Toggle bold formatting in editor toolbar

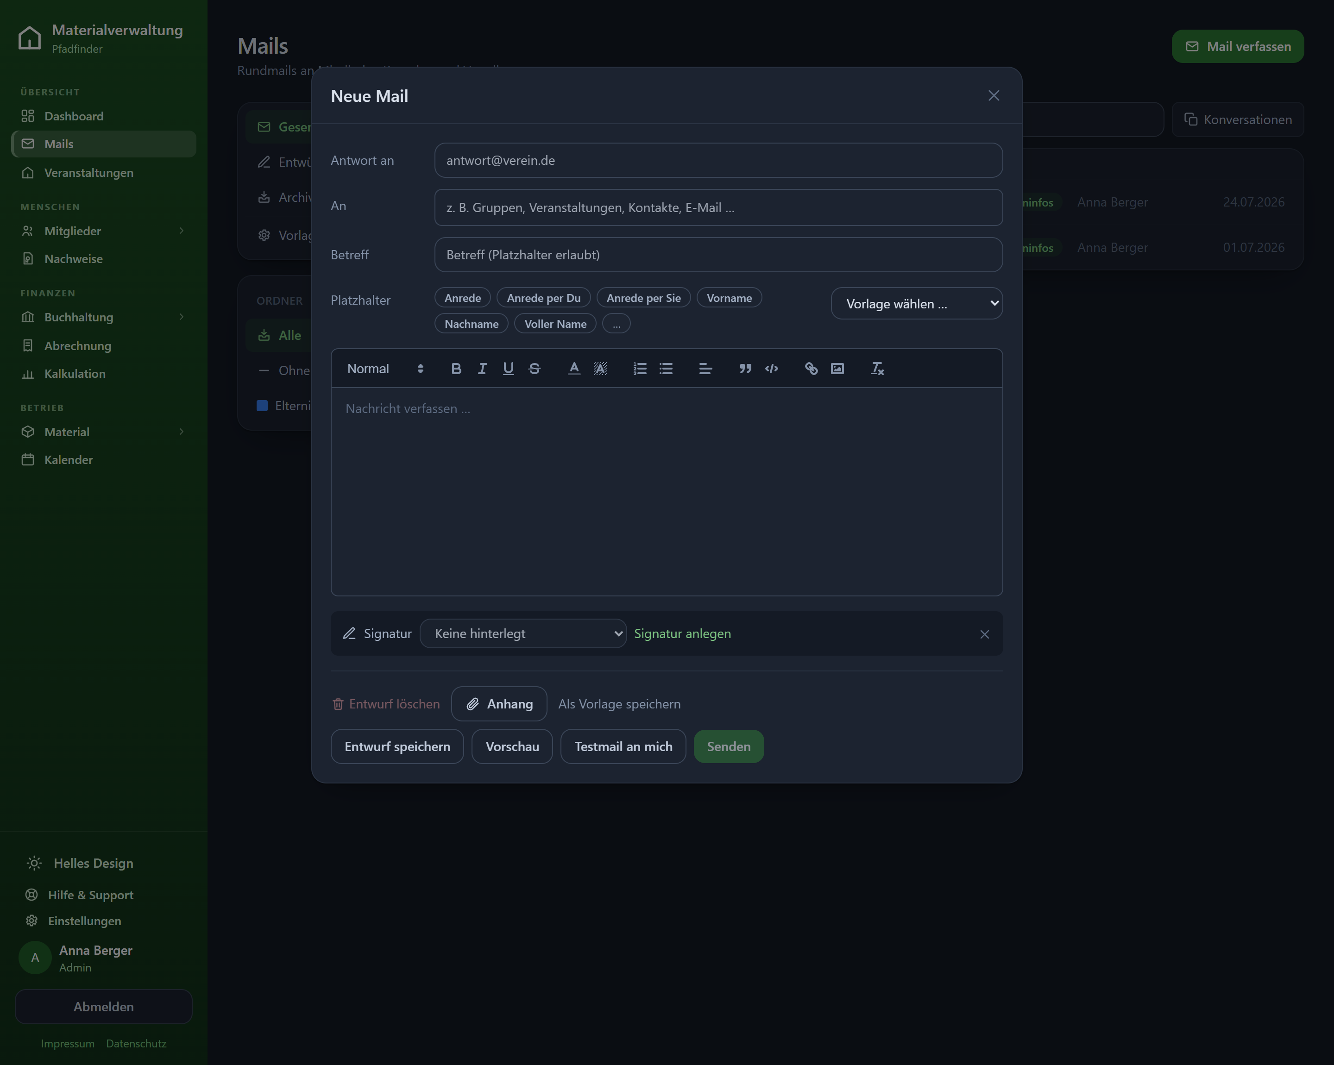(456, 369)
